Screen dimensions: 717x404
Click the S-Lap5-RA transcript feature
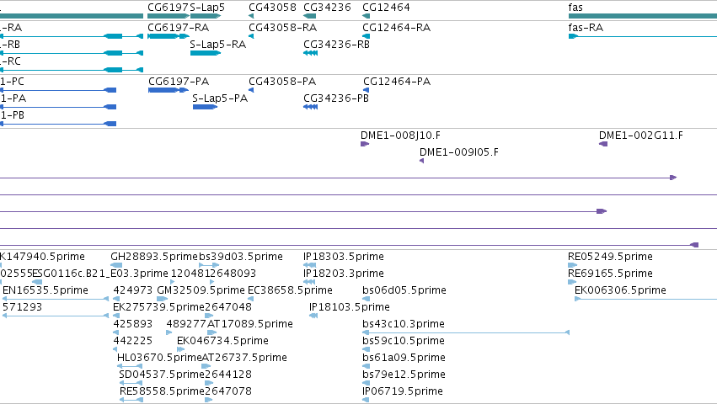click(206, 53)
